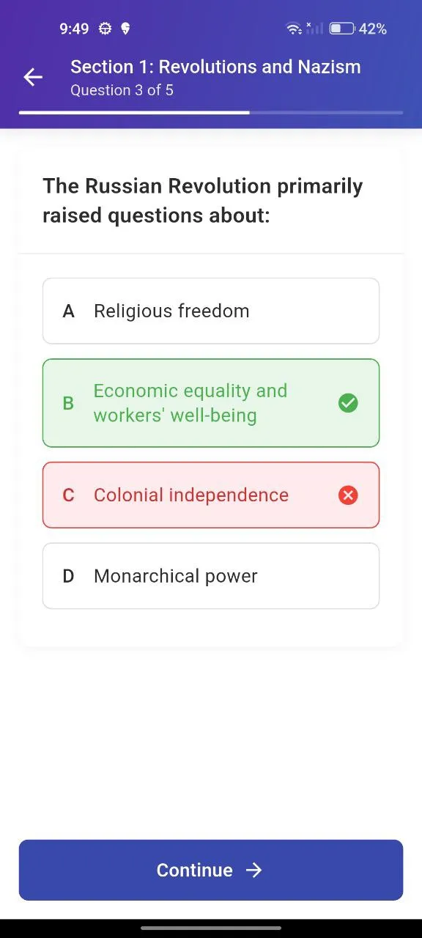This screenshot has width=422, height=938.
Task: Click the Question 3 of 5 label
Action: click(x=122, y=90)
